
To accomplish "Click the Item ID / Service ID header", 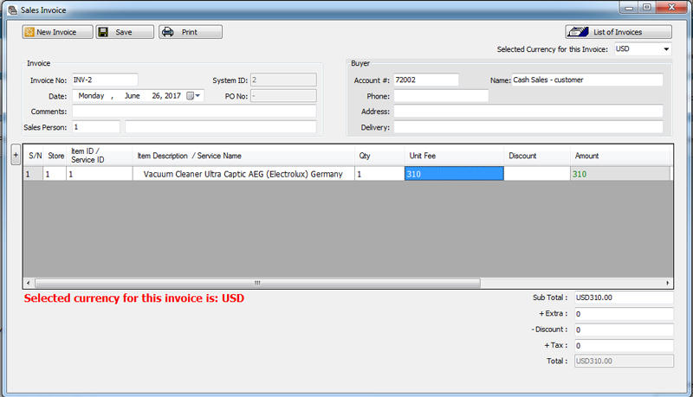I will coord(100,156).
